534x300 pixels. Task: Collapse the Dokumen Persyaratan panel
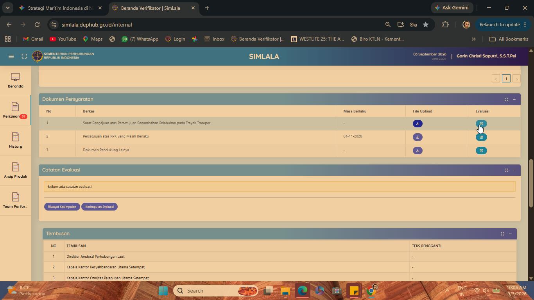[514, 99]
